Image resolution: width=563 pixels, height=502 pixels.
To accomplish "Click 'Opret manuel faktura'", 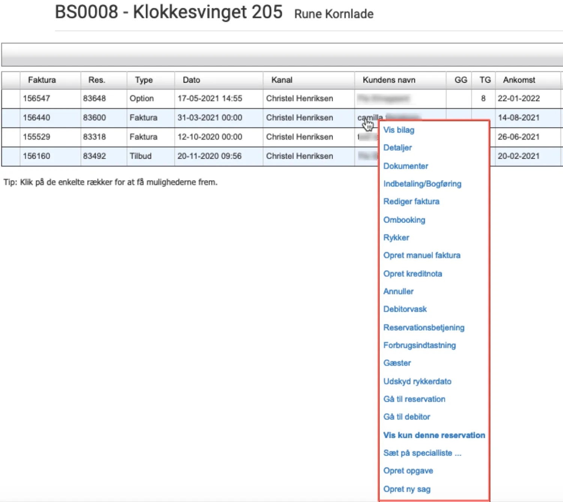I will tap(421, 256).
